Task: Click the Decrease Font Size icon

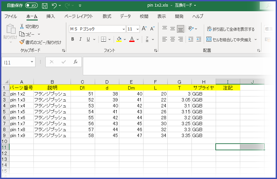Action: 152,28
